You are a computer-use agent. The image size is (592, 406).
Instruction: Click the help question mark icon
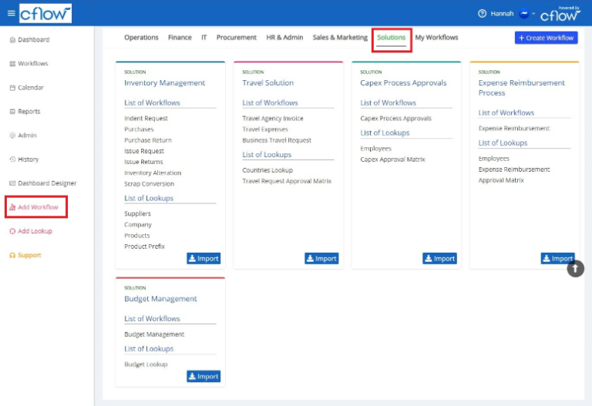(483, 13)
